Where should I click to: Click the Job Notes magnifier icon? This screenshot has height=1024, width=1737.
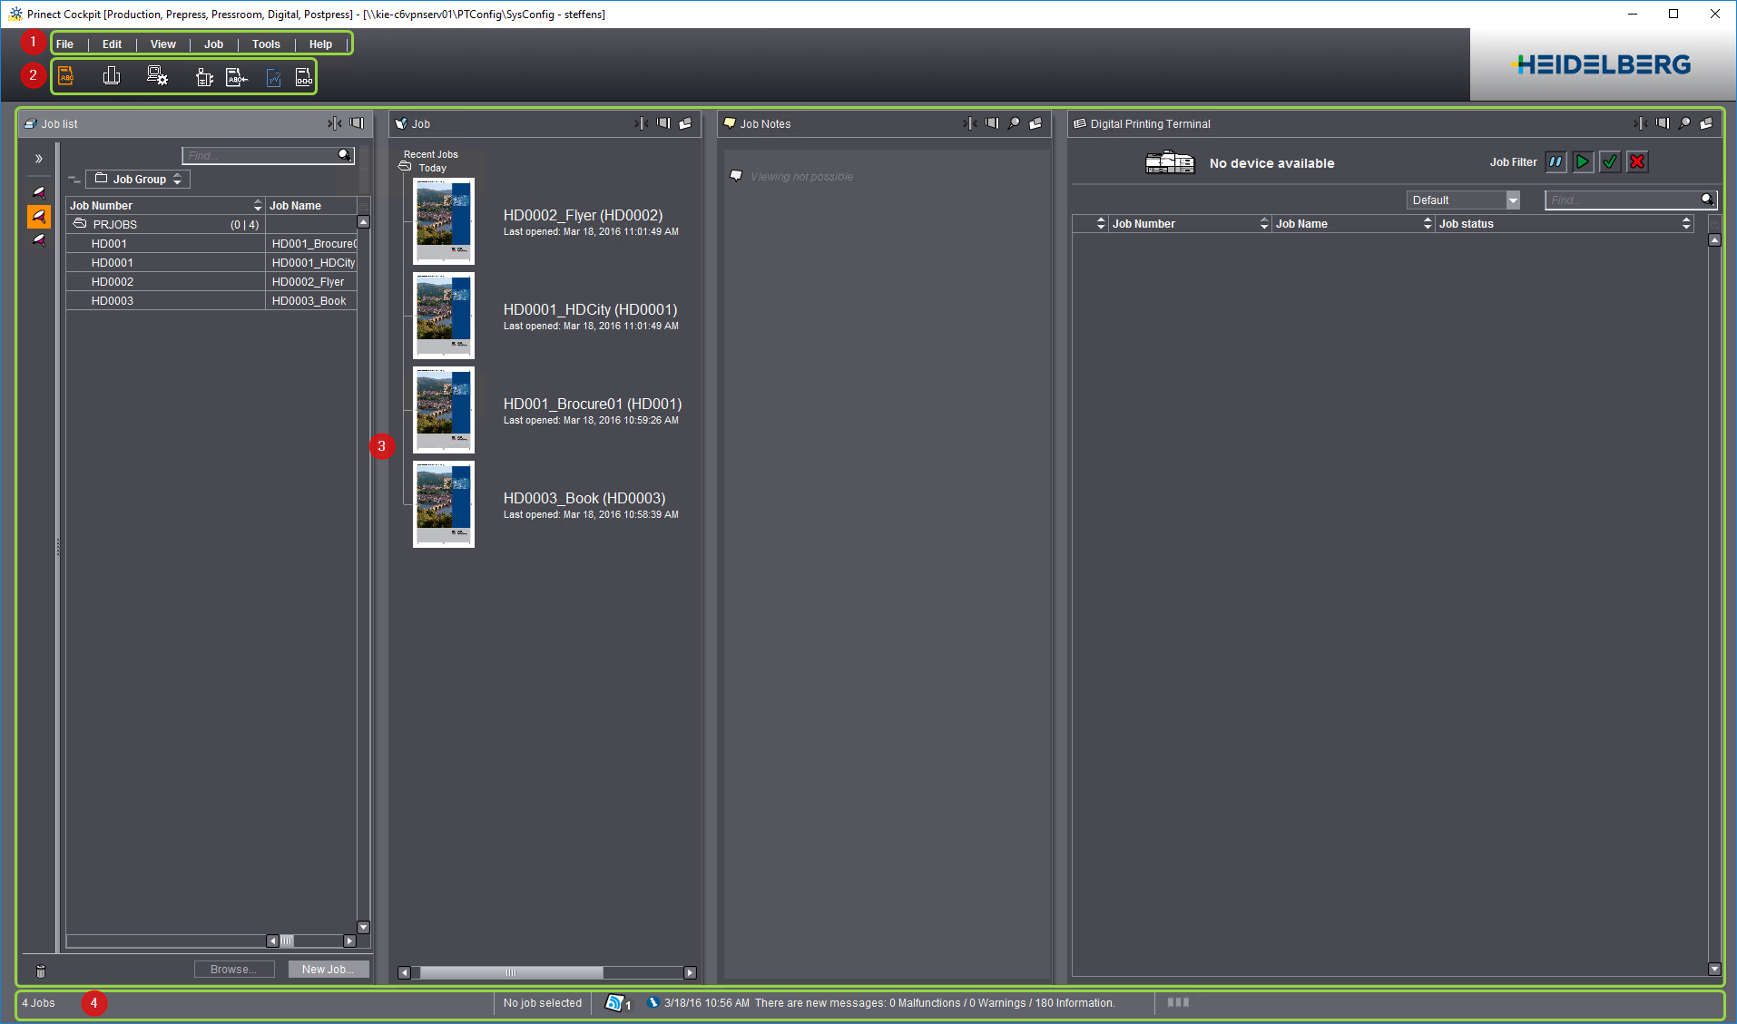point(1014,123)
